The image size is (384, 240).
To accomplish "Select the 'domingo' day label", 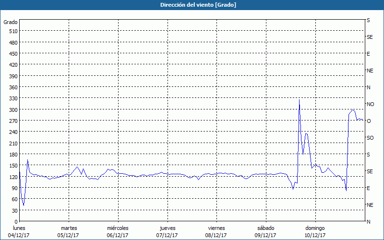I will (x=314, y=228).
